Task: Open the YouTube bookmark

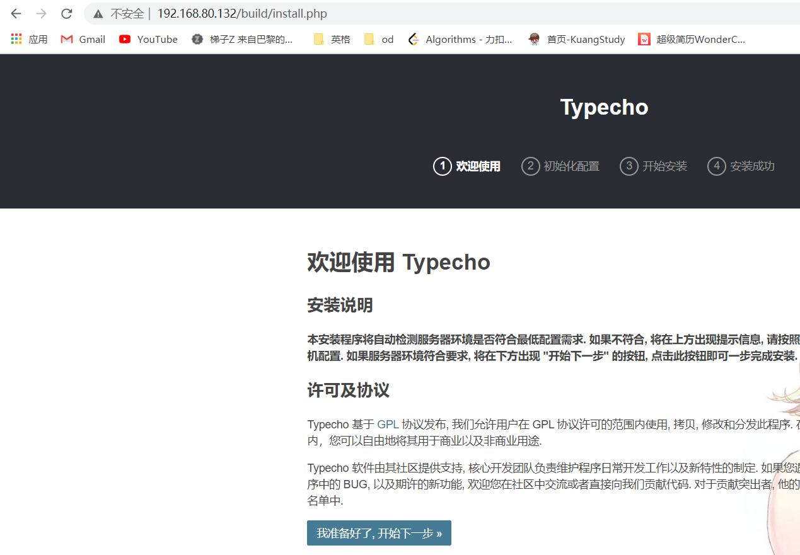Action: coord(148,39)
